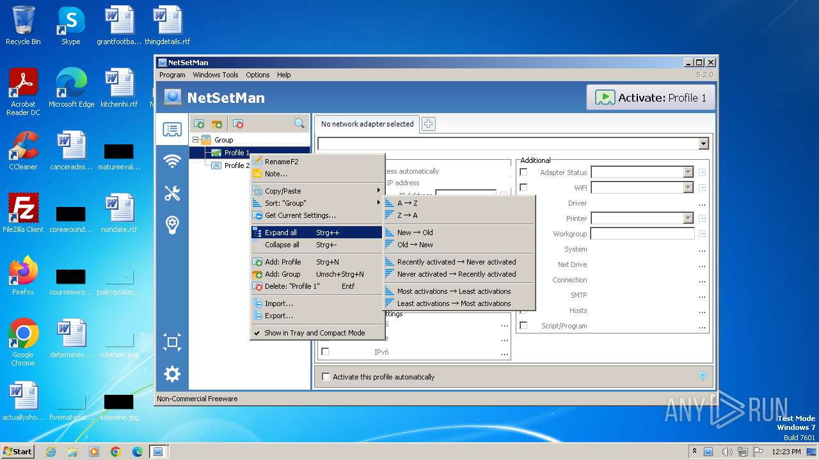Enable the WiFi checkbox
The image size is (819, 460).
click(x=523, y=188)
